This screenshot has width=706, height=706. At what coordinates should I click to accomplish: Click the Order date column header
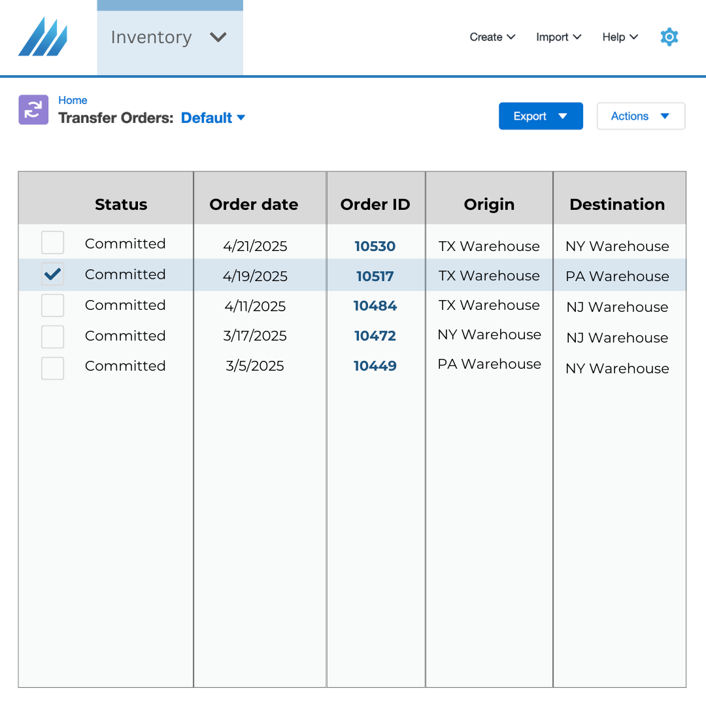point(254,205)
